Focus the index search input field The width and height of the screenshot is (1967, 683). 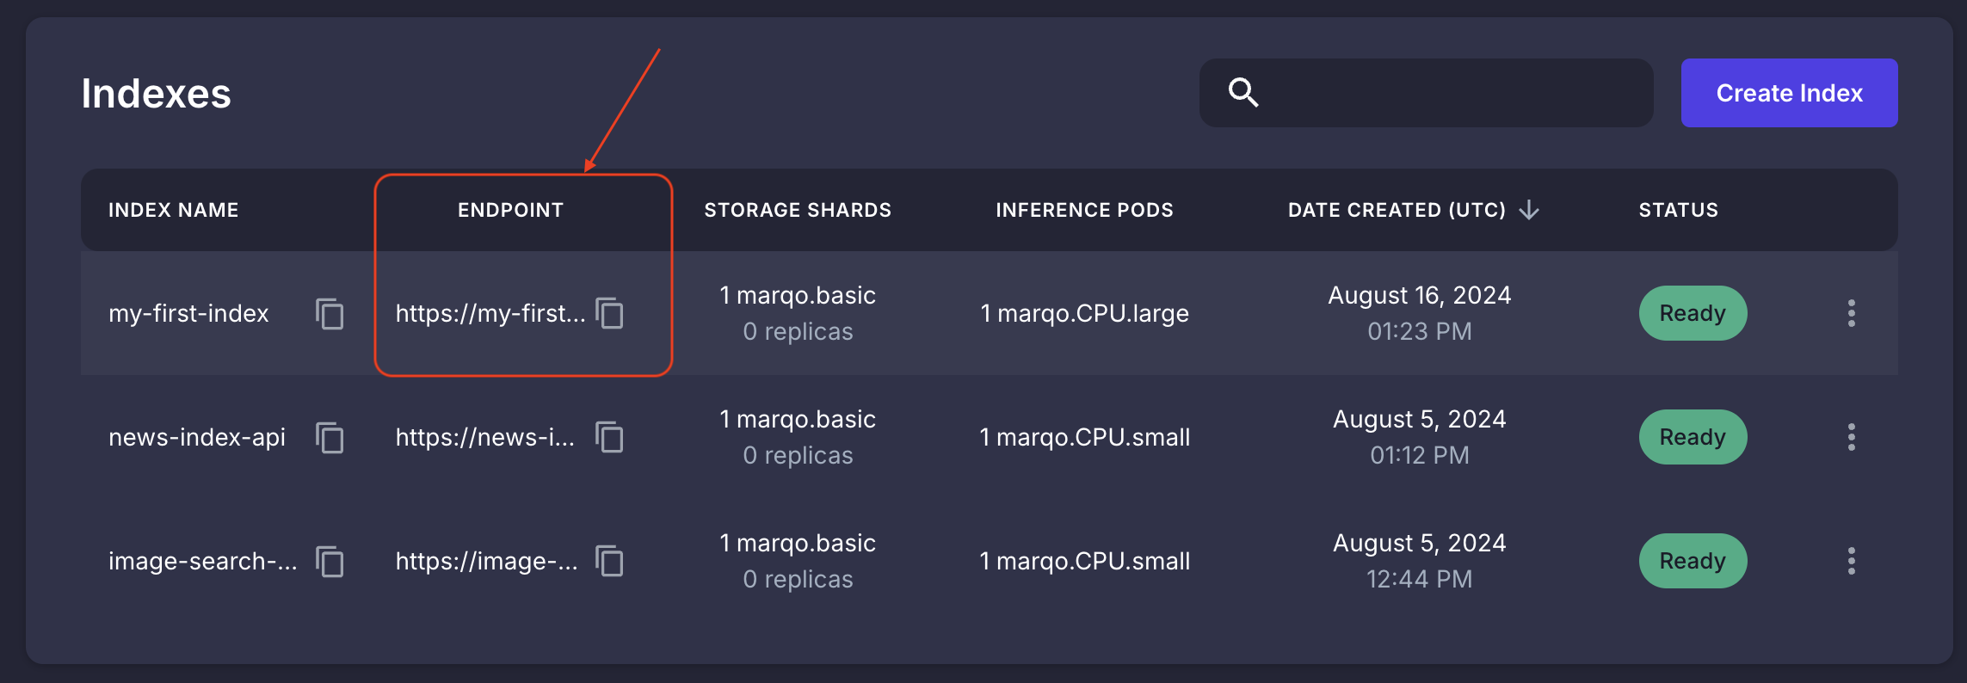coord(1454,93)
